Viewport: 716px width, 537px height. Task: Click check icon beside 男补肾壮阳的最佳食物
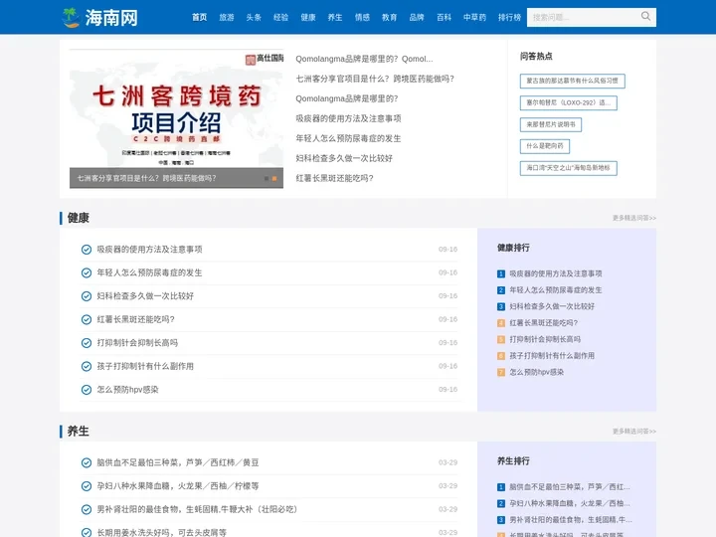click(x=87, y=509)
